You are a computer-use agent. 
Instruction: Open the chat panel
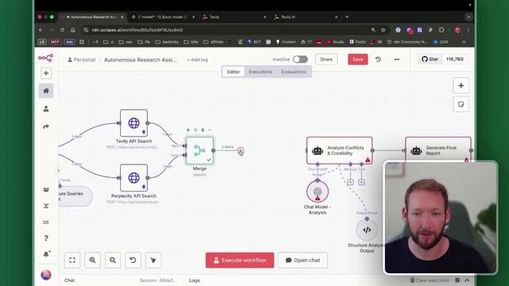302,260
